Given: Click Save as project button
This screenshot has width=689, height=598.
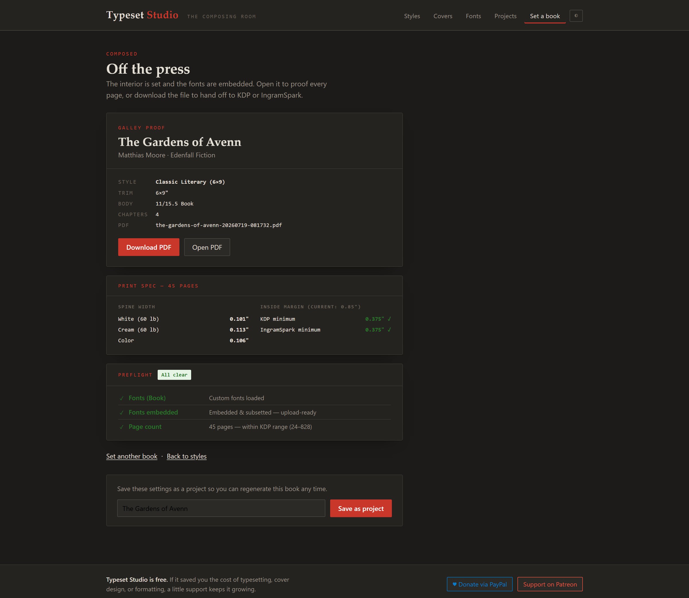Looking at the screenshot, I should click(361, 508).
